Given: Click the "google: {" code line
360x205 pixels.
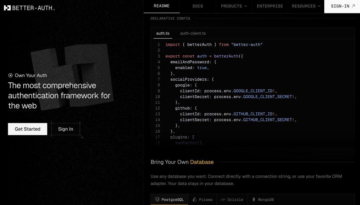Looking at the screenshot, I should [x=186, y=85].
